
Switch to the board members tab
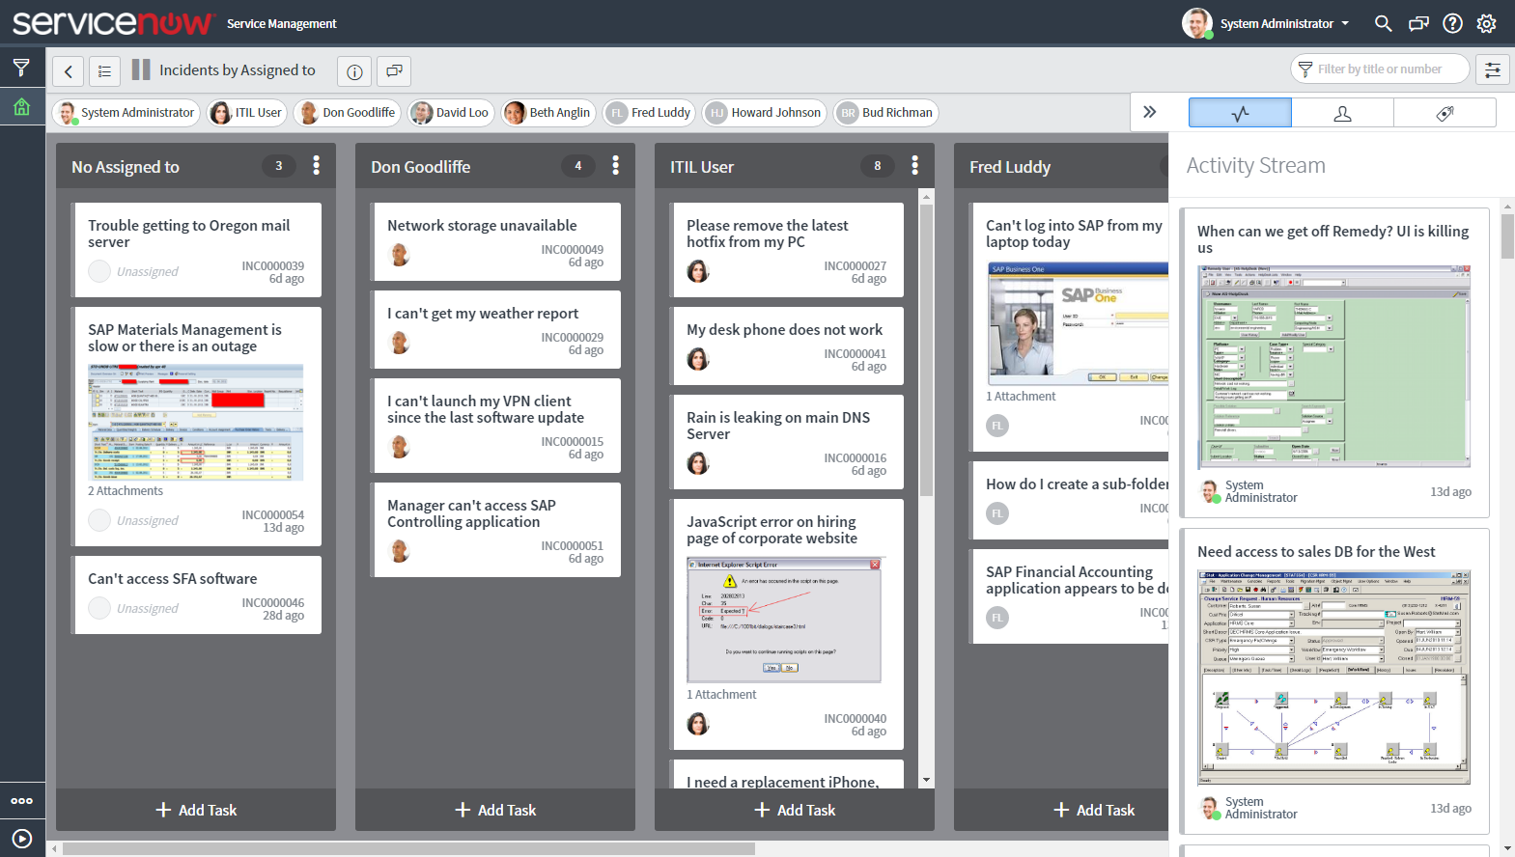click(x=1342, y=113)
